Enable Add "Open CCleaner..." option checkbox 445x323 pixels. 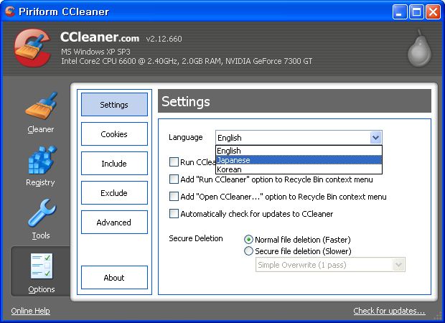[174, 197]
